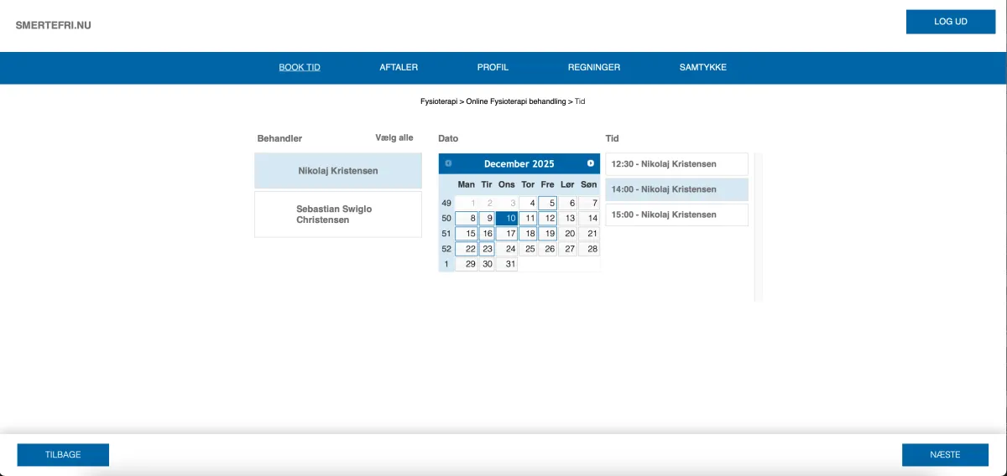Select December 13 in calendar

(568, 219)
